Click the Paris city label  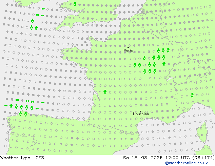(x=128, y=50)
